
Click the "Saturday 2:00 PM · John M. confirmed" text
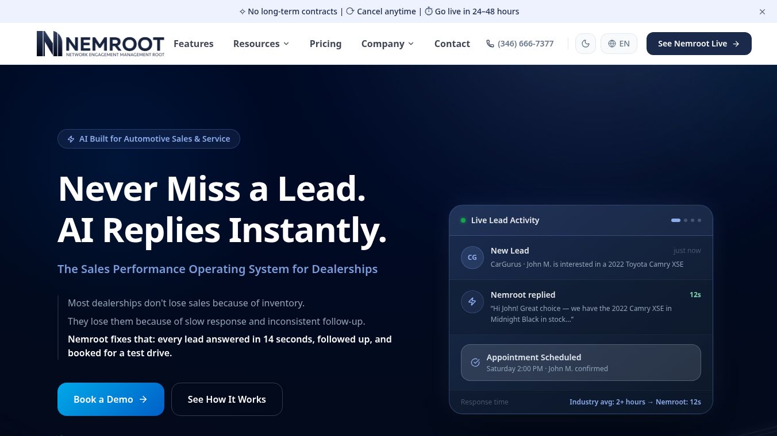pos(547,369)
